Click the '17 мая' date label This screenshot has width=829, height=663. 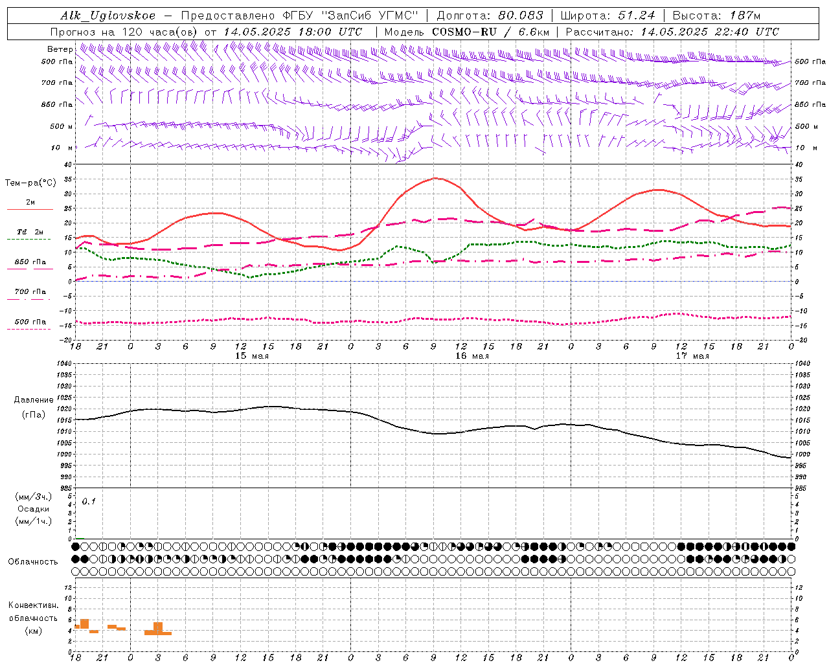692,356
